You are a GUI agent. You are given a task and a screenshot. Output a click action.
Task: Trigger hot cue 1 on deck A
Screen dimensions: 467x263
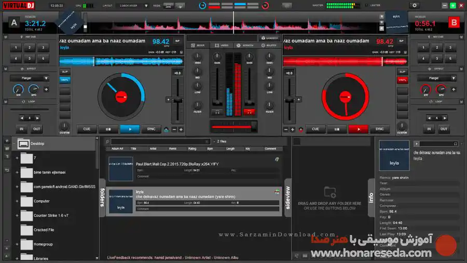pyautogui.click(x=16, y=48)
